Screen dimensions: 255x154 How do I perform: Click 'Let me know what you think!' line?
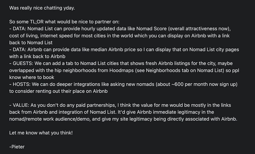point(41,133)
